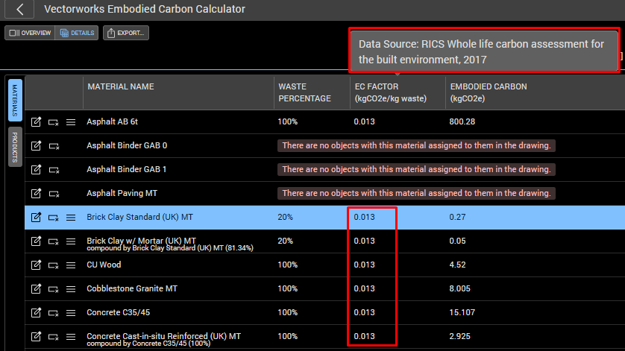Open list menu for Brick Clay w/ Mortar

click(x=71, y=241)
